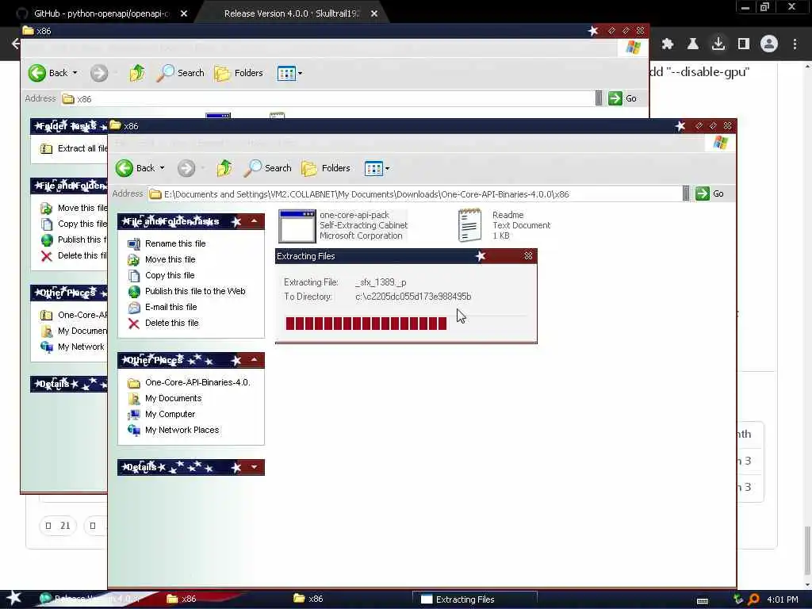Click Rename this file task
This screenshot has width=812, height=609.
[x=175, y=243]
